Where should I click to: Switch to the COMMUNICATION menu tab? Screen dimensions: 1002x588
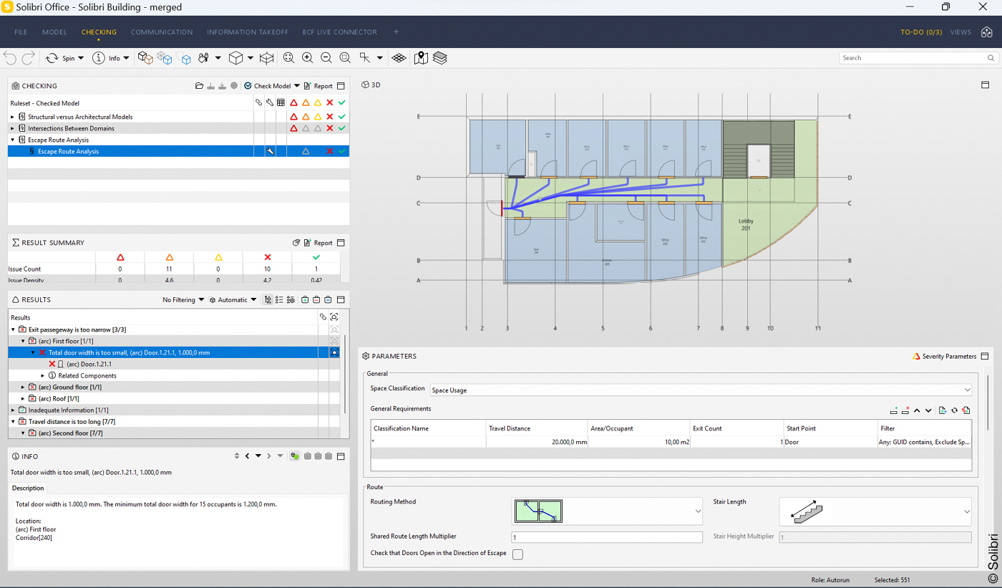[x=162, y=32]
